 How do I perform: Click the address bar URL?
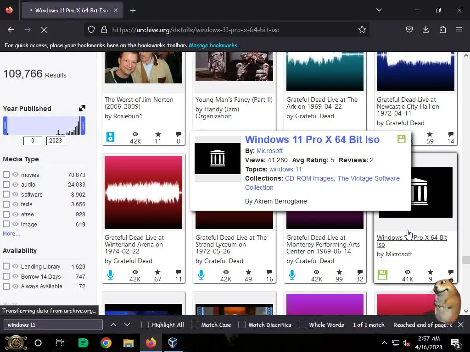(x=196, y=30)
